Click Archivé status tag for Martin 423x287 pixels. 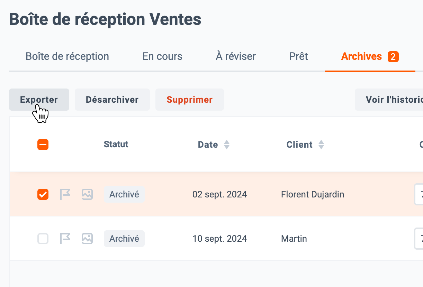[124, 239]
